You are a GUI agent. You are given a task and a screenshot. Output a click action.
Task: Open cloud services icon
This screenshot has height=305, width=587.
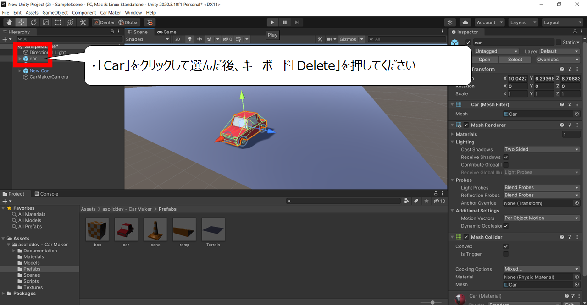tap(465, 22)
